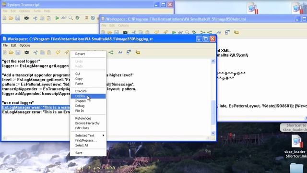Click New file icon in logging.st workspace toolbar
This screenshot has width=307, height=173.
click(4, 52)
